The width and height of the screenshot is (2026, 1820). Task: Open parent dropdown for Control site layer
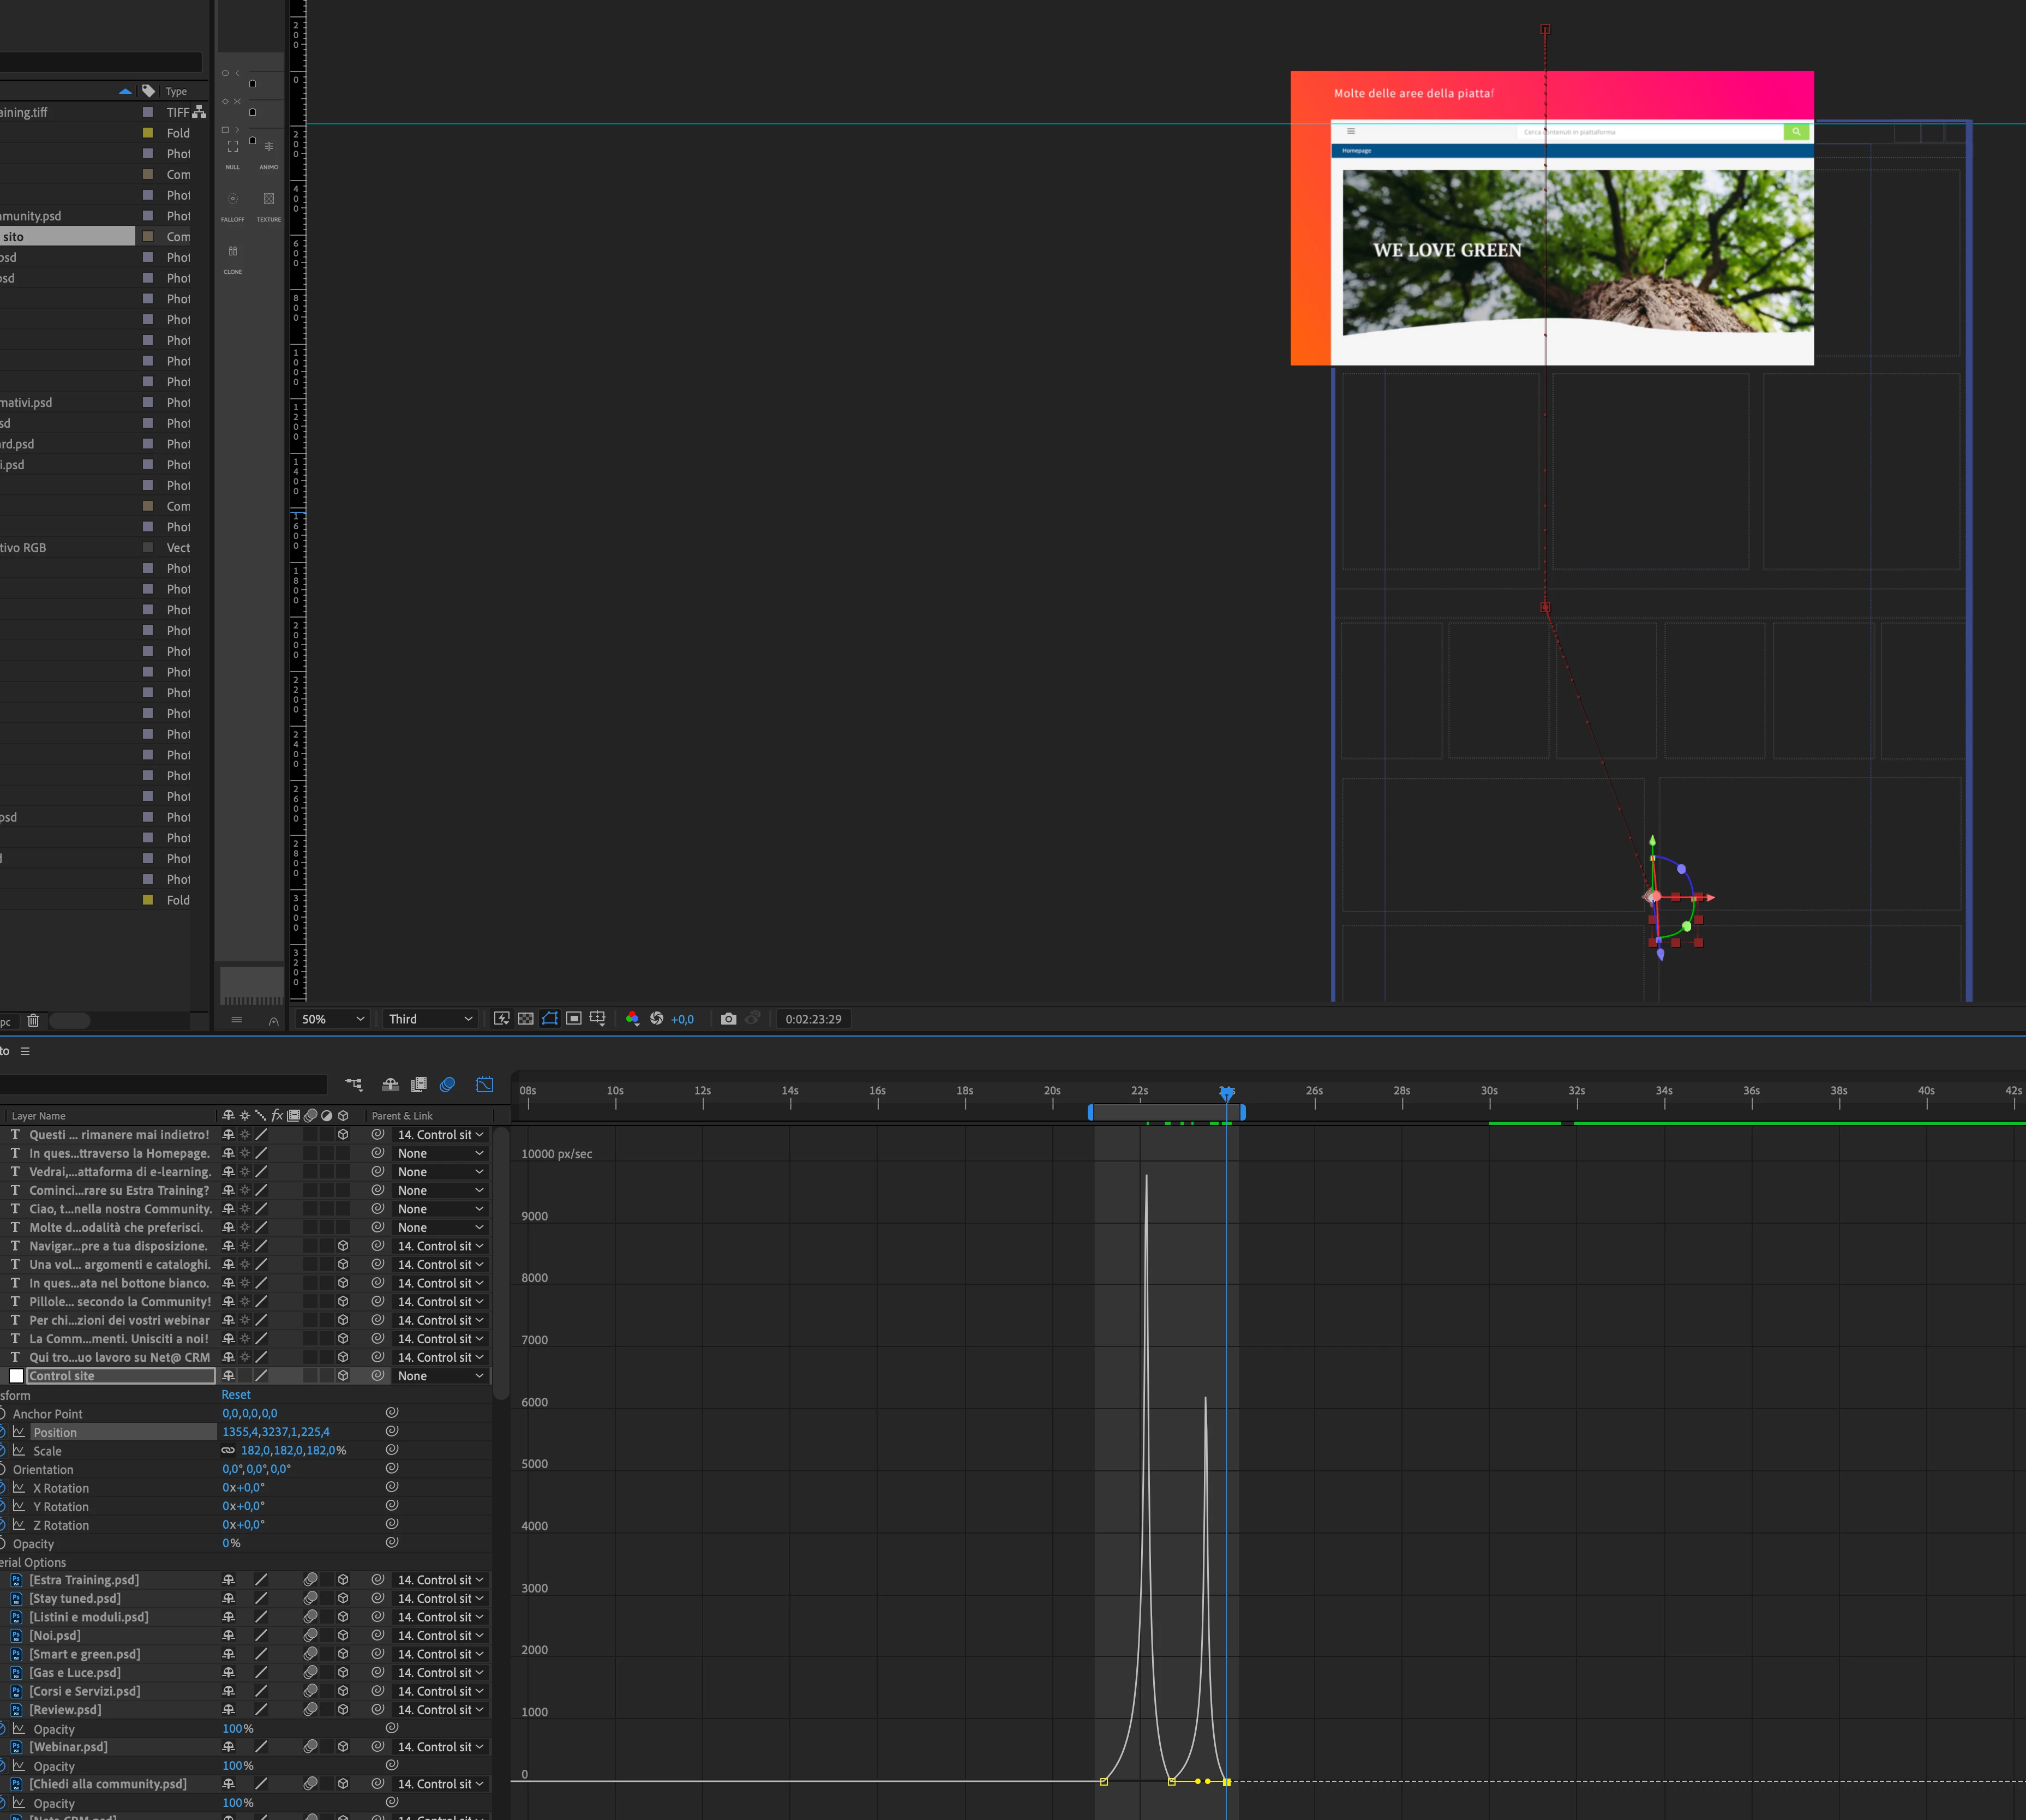click(440, 1376)
